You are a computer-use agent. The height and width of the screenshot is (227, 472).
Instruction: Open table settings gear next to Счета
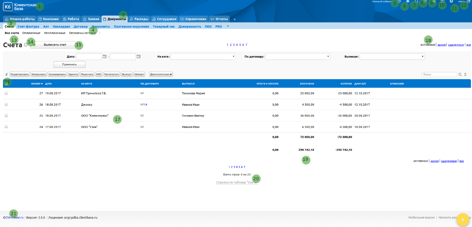coord(25,45)
